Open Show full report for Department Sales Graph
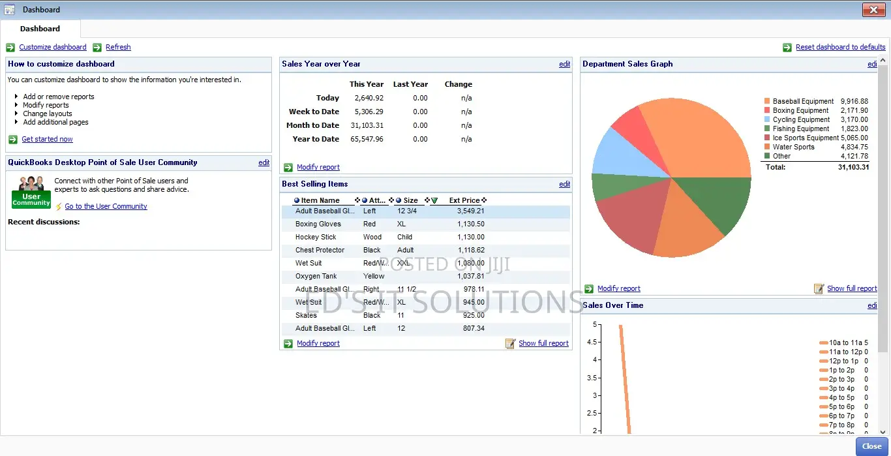 click(852, 288)
